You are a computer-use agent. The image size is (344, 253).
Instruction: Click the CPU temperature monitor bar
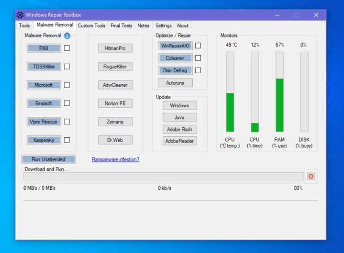[230, 92]
